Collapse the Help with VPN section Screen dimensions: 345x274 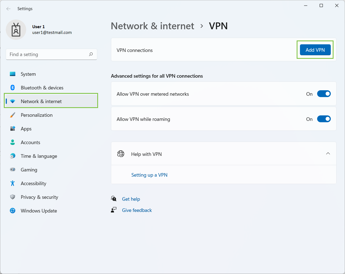pos(328,153)
